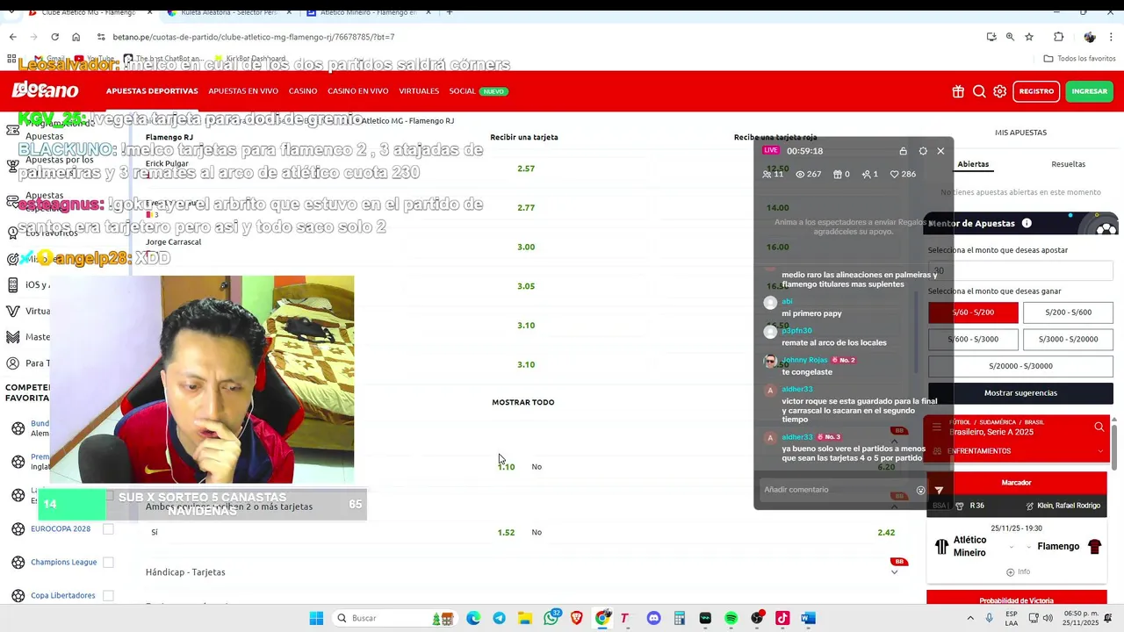The height and width of the screenshot is (632, 1124).
Task: Click the heart likes icon showing 286
Action: pos(894,174)
